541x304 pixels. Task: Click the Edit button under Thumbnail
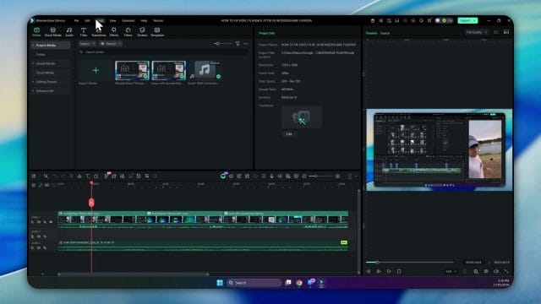point(289,133)
